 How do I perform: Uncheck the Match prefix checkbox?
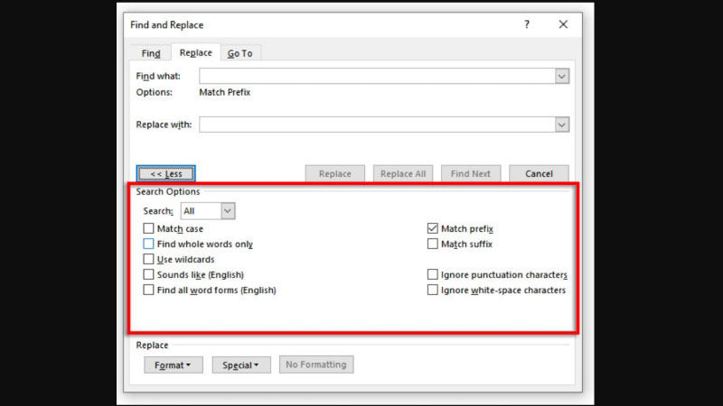click(x=433, y=229)
